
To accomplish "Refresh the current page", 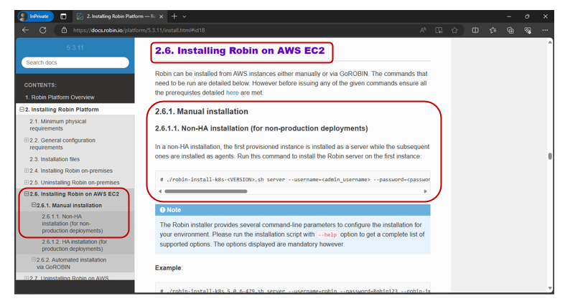I will 42,30.
